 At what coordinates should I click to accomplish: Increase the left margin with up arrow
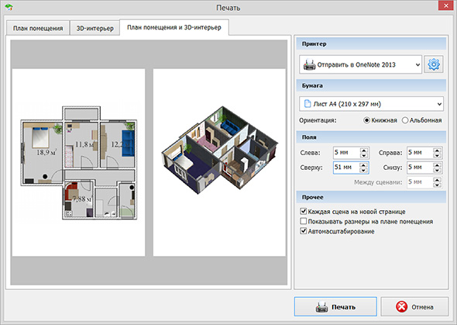(x=364, y=150)
